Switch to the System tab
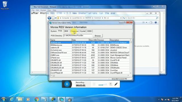The height and width of the screenshot is (102, 182). pos(53,31)
